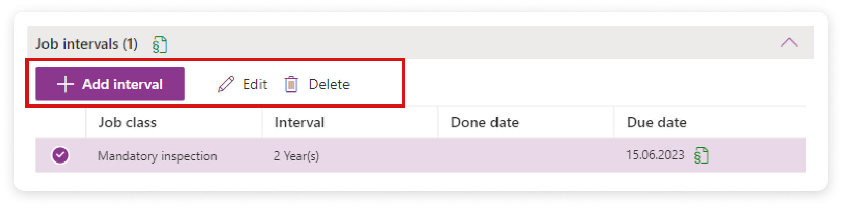The image size is (843, 208).
Task: Click the Job intervals (1) section title
Action: (87, 44)
